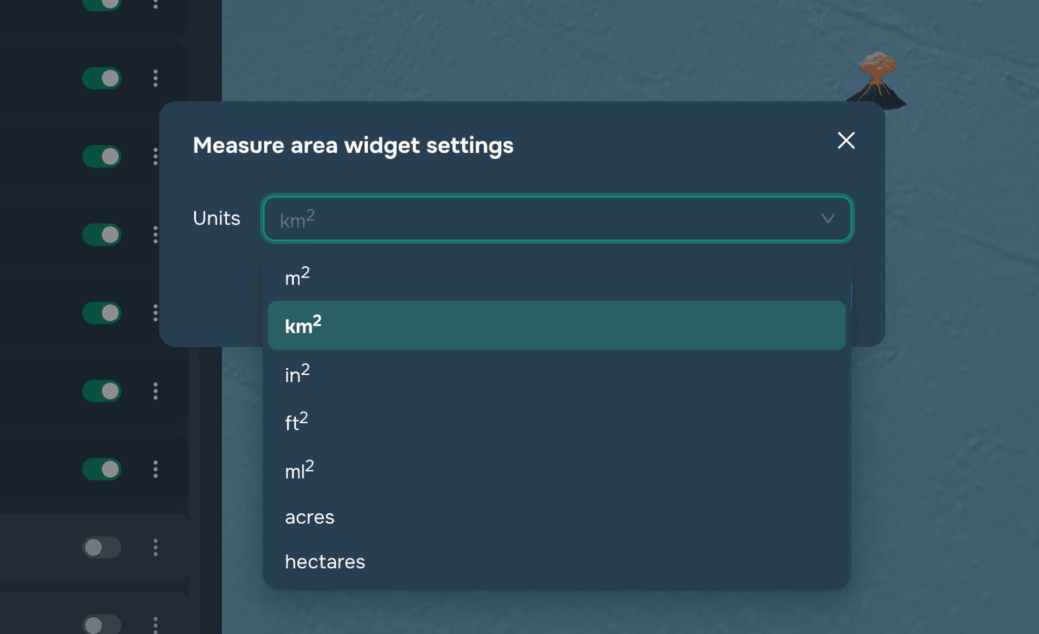Click the Units combo box showing km²

click(x=557, y=219)
